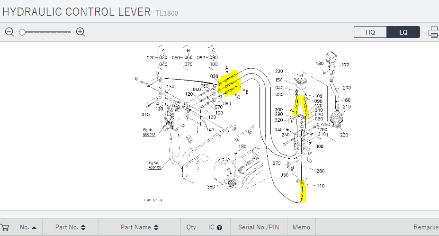
Task: Click part number 350 in the diagram
Action: pos(211,187)
